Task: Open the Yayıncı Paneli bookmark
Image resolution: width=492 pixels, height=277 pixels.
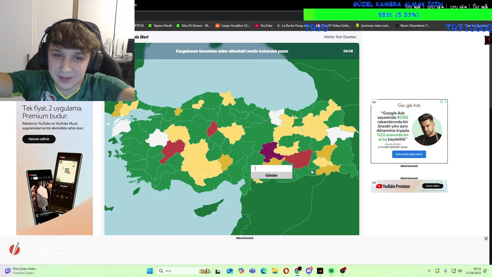Action: click(x=160, y=26)
